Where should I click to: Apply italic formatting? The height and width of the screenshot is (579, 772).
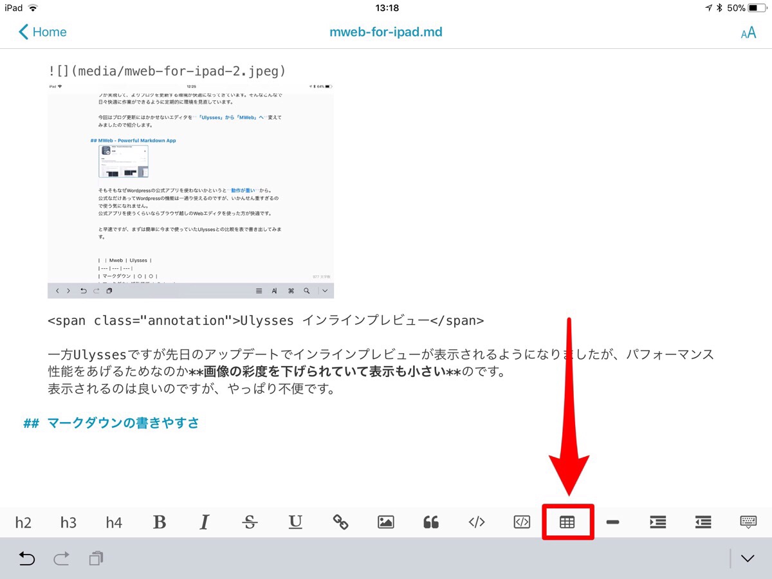pyautogui.click(x=205, y=522)
